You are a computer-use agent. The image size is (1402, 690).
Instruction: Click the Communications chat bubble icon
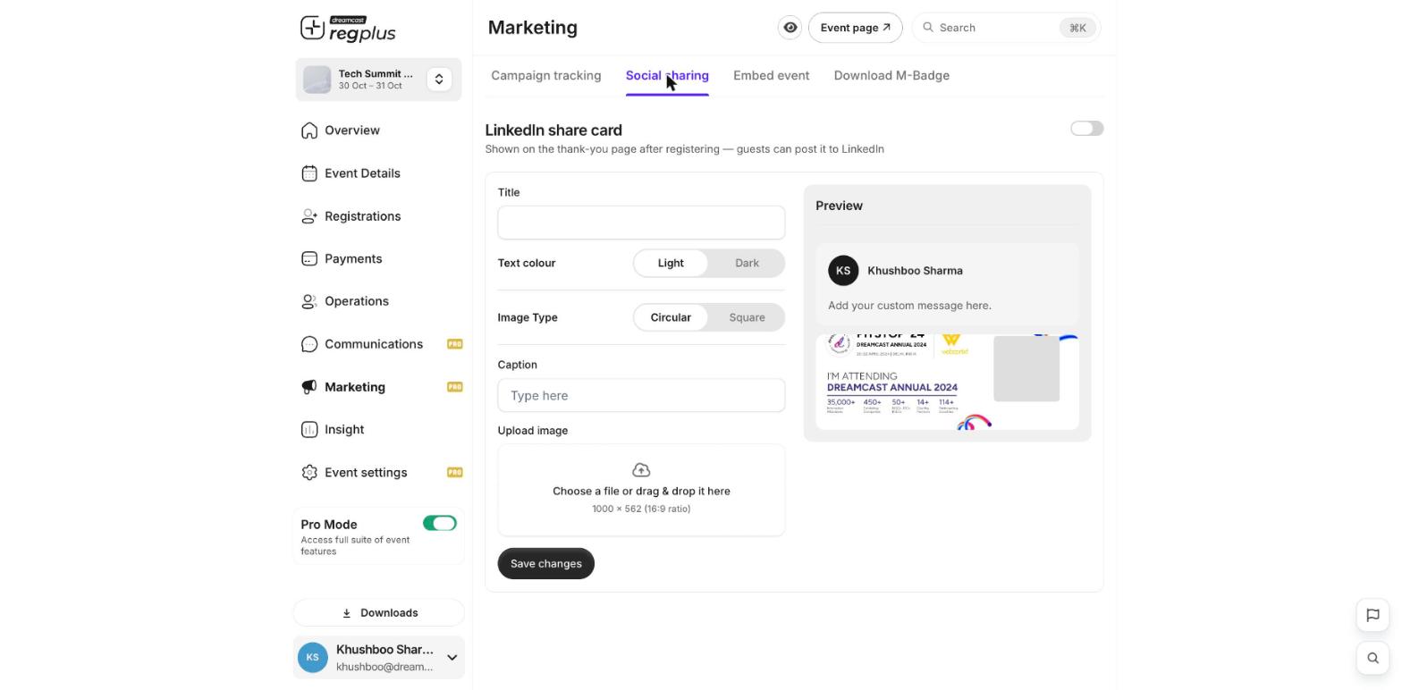coord(309,344)
